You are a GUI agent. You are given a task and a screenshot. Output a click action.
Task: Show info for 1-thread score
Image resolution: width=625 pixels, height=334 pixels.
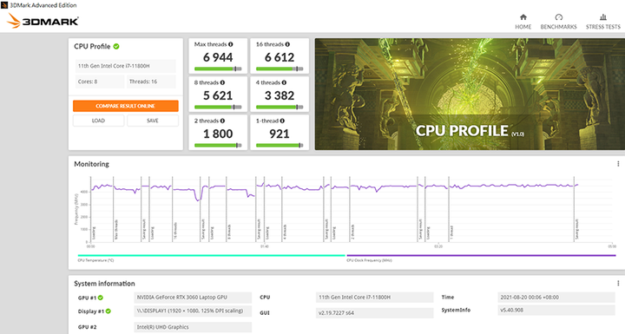pos(282,121)
